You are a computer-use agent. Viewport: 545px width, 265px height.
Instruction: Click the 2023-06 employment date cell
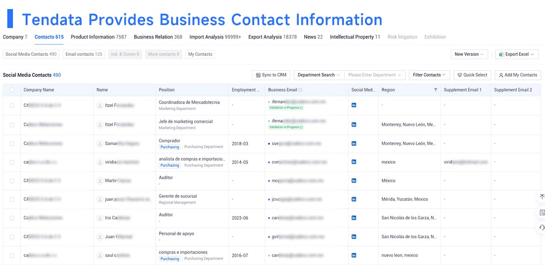[240, 218]
